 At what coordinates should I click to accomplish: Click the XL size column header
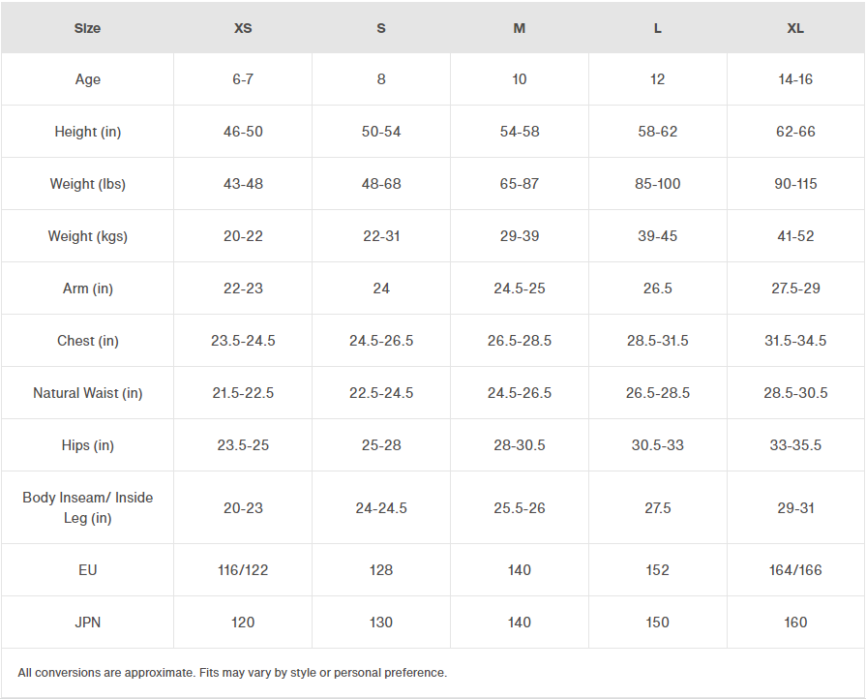click(x=795, y=28)
